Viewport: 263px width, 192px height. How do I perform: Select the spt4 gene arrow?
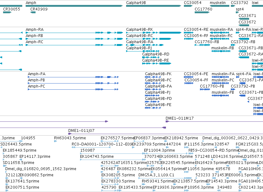pos(237,12)
